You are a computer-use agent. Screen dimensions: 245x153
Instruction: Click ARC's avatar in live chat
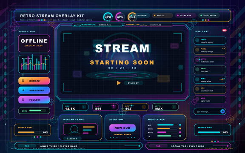click(197, 89)
